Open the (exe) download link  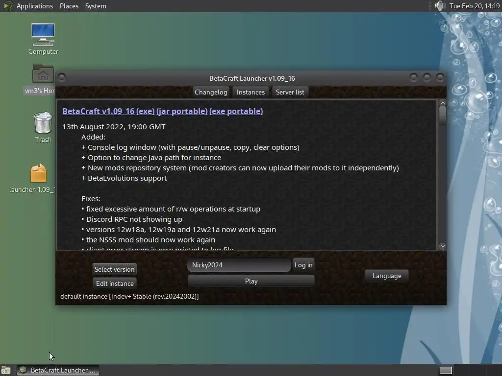[x=145, y=111]
